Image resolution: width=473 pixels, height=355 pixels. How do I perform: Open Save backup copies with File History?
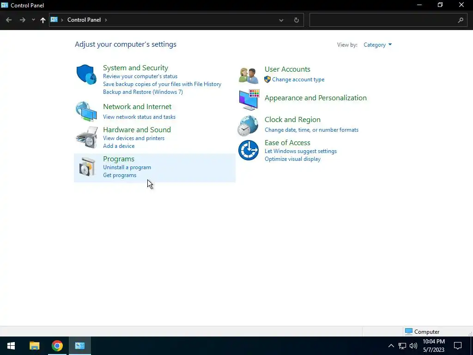click(x=162, y=84)
